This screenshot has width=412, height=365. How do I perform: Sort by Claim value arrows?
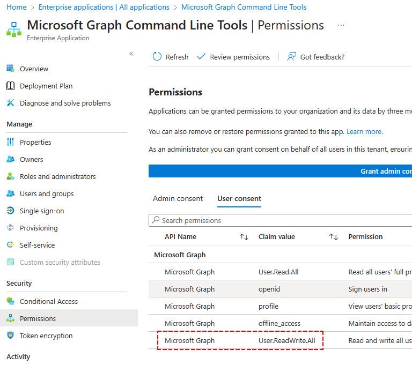coord(334,237)
